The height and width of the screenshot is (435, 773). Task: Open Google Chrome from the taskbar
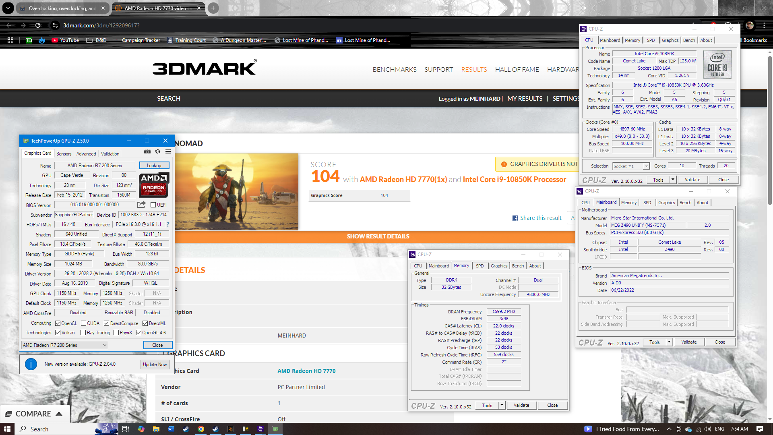click(200, 429)
